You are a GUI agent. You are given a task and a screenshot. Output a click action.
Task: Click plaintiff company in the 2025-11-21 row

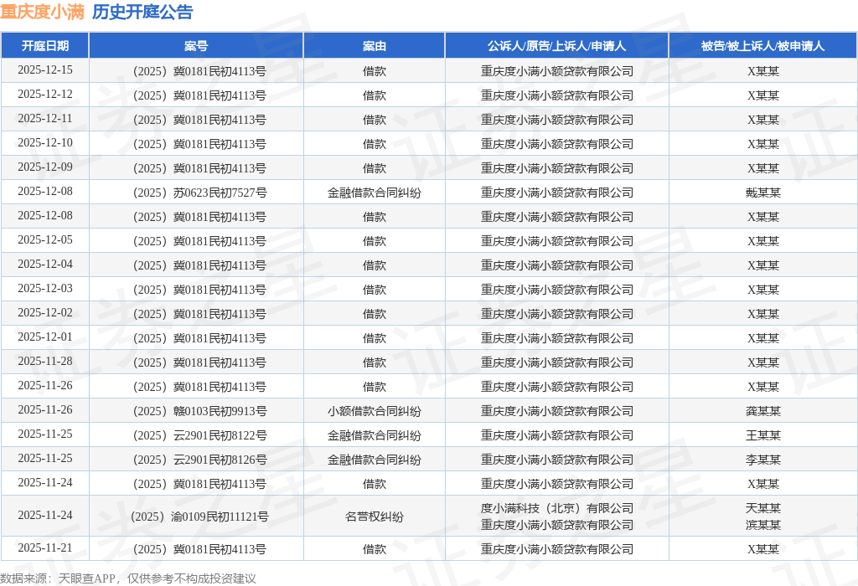coord(556,549)
